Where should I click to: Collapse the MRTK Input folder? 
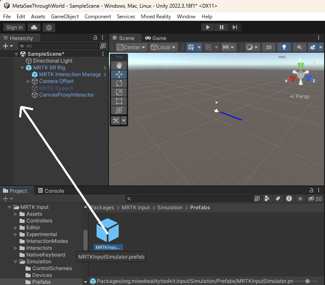[9, 207]
